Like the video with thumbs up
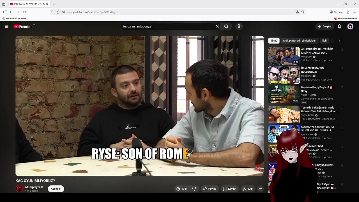 [181, 189]
